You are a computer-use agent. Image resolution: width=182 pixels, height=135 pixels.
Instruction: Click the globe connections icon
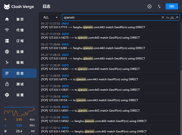[x=7, y=52]
